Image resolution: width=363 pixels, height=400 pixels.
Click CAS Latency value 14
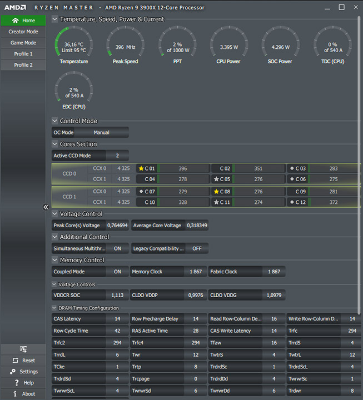[x=117, y=319]
